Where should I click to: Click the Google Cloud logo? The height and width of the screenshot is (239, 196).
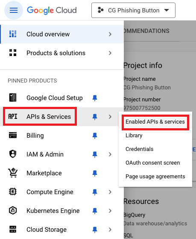tap(52, 10)
